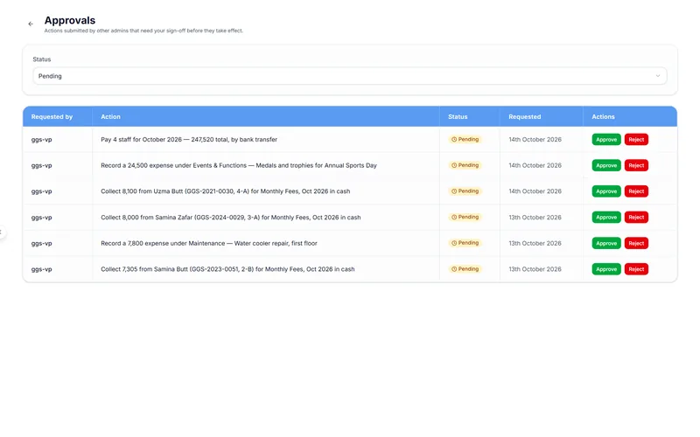Reject the Pay 4 staff for October request
Viewport: 700px width, 437px height.
coord(636,140)
